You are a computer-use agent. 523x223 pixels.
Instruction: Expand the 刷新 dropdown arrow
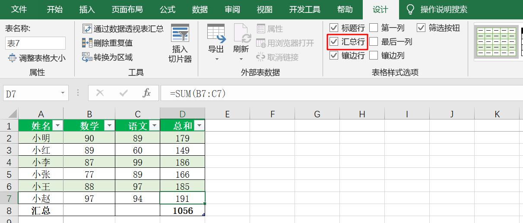241,59
